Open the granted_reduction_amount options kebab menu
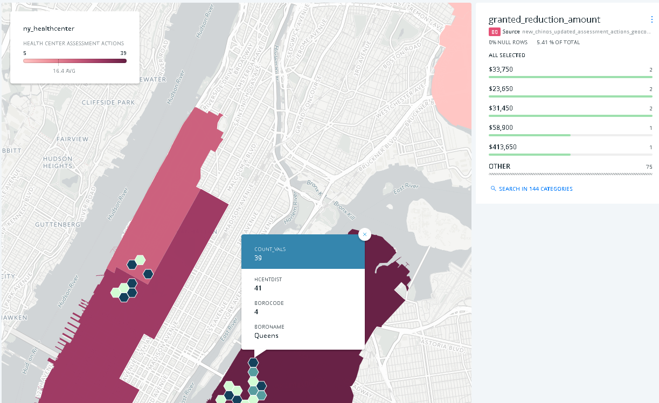The image size is (659, 403). [651, 19]
